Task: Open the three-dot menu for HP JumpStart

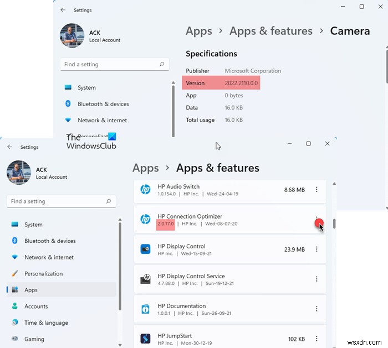Action: pyautogui.click(x=316, y=339)
